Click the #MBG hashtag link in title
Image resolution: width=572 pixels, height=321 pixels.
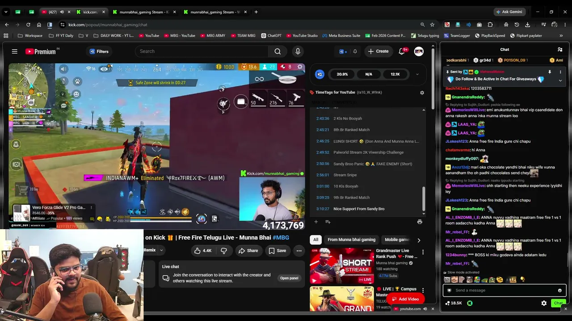(x=281, y=238)
